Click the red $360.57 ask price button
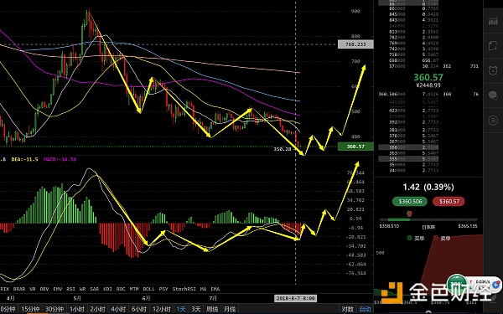The height and width of the screenshot is (314, 503). point(449,201)
